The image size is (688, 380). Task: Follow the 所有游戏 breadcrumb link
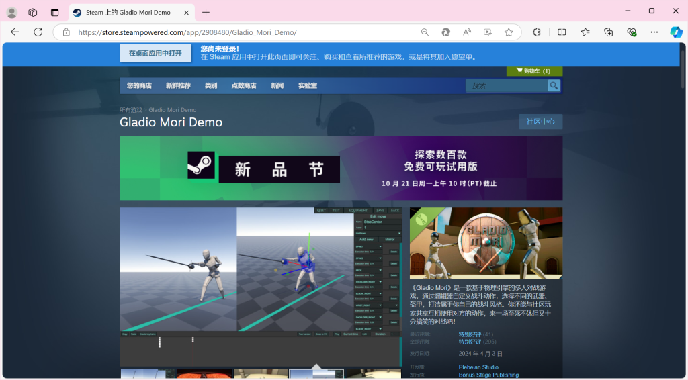coord(131,110)
